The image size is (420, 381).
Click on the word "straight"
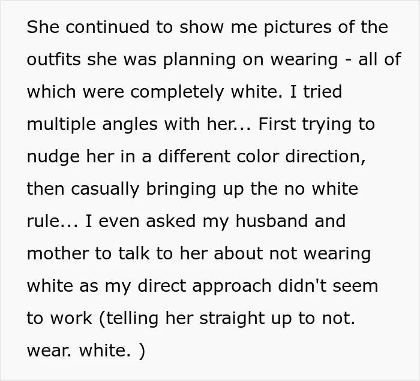[232, 319]
